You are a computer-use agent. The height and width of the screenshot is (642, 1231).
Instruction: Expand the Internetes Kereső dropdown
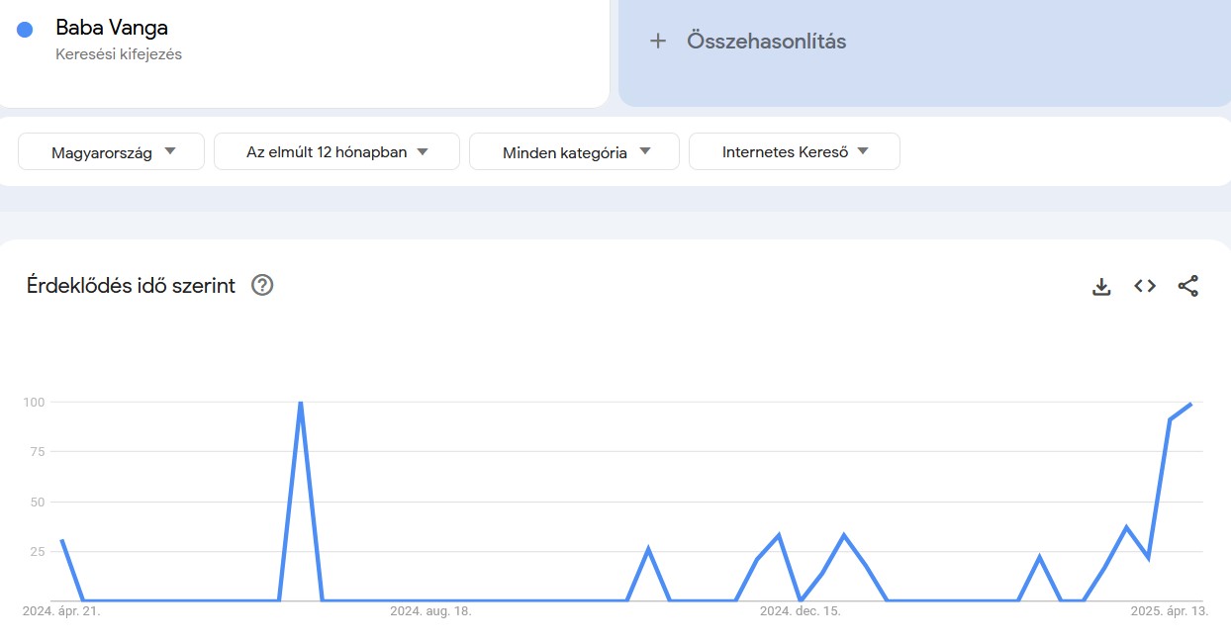click(794, 152)
